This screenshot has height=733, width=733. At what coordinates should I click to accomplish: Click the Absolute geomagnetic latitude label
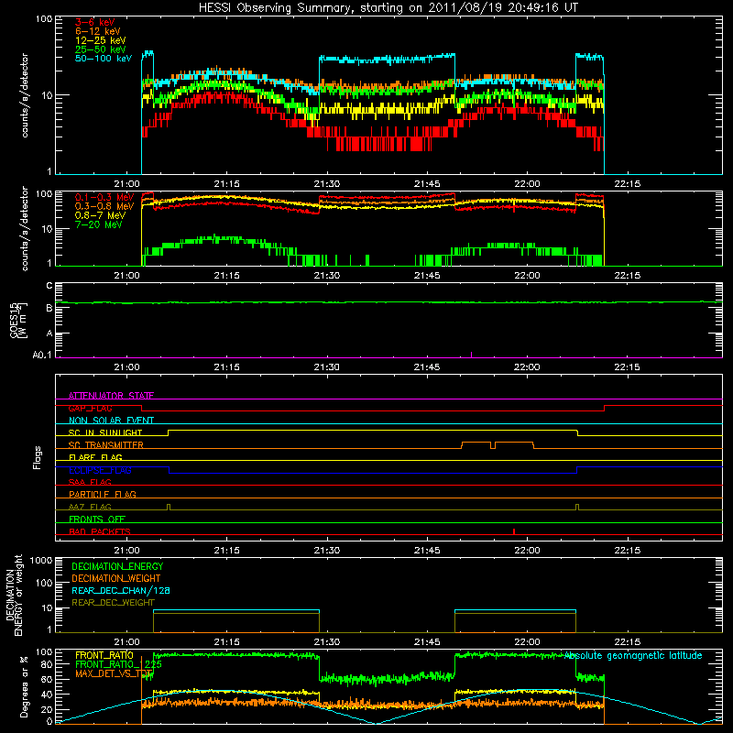(633, 655)
